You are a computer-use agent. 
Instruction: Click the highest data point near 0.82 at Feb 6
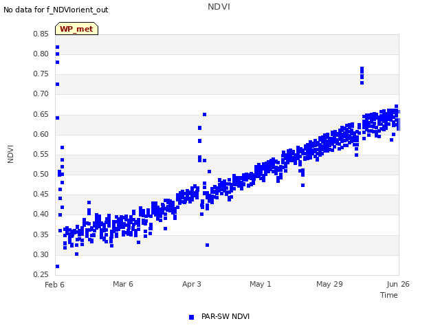pyautogui.click(x=57, y=47)
